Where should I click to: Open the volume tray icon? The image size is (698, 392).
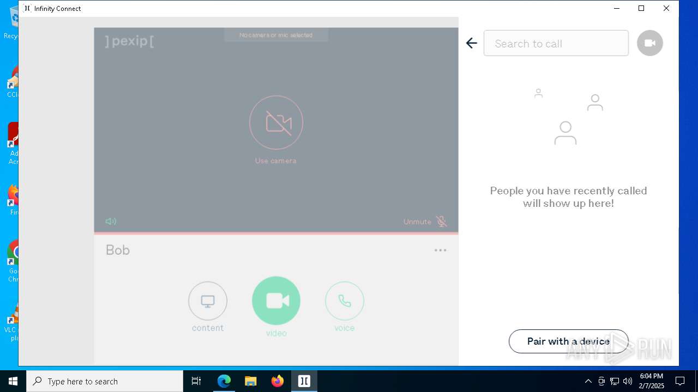(628, 381)
